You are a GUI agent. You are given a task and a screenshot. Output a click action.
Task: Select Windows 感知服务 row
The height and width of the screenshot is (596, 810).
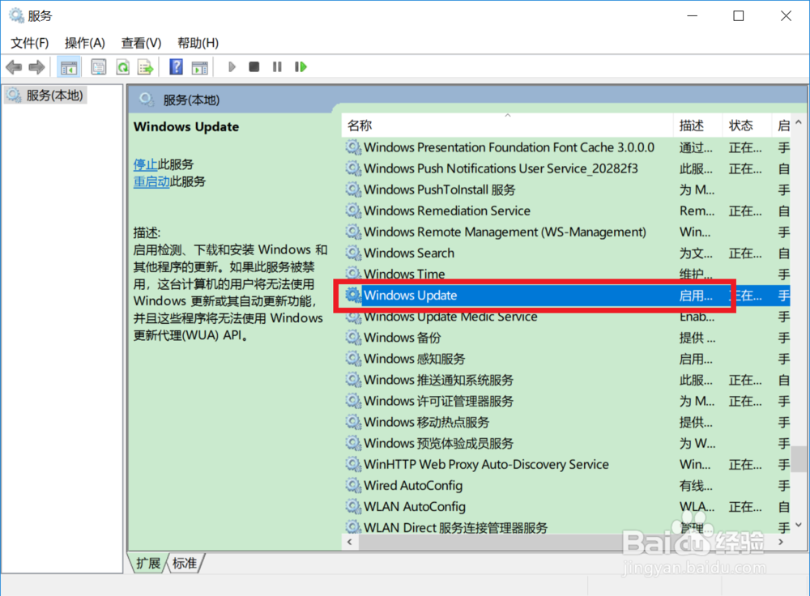(566, 359)
